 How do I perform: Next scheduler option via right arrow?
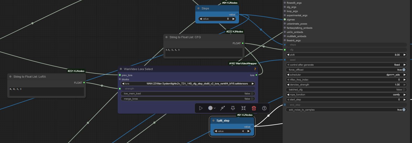pos(404,75)
